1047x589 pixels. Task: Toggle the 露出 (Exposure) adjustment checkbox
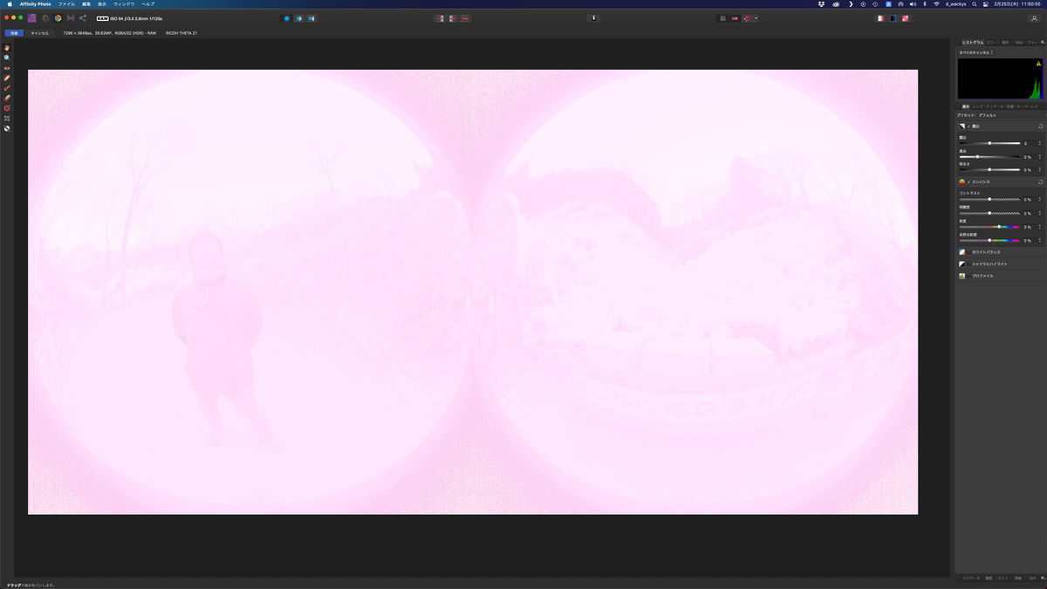point(968,126)
